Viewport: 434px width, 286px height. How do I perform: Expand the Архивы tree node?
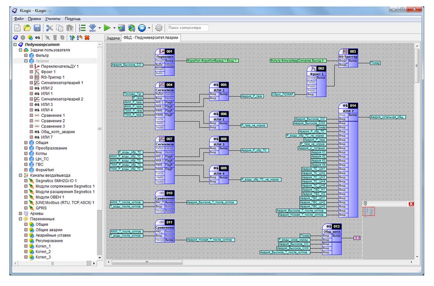[x=20, y=214]
